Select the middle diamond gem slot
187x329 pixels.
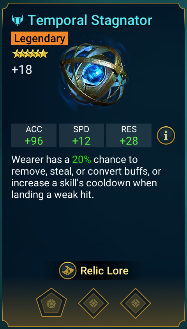93,303
